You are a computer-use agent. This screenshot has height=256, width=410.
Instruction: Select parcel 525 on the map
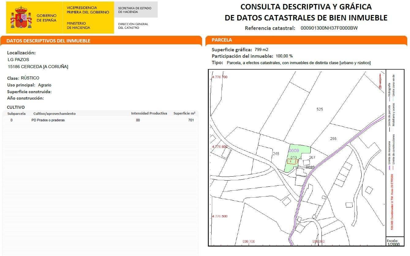(319, 109)
